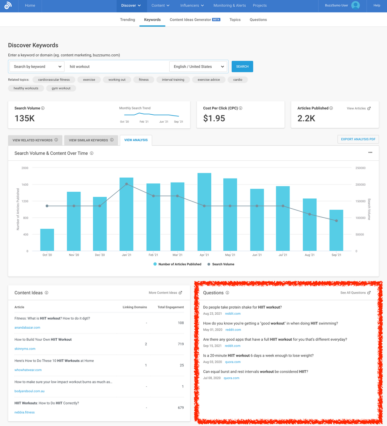Expand the Discover menu in top navigation

point(131,6)
